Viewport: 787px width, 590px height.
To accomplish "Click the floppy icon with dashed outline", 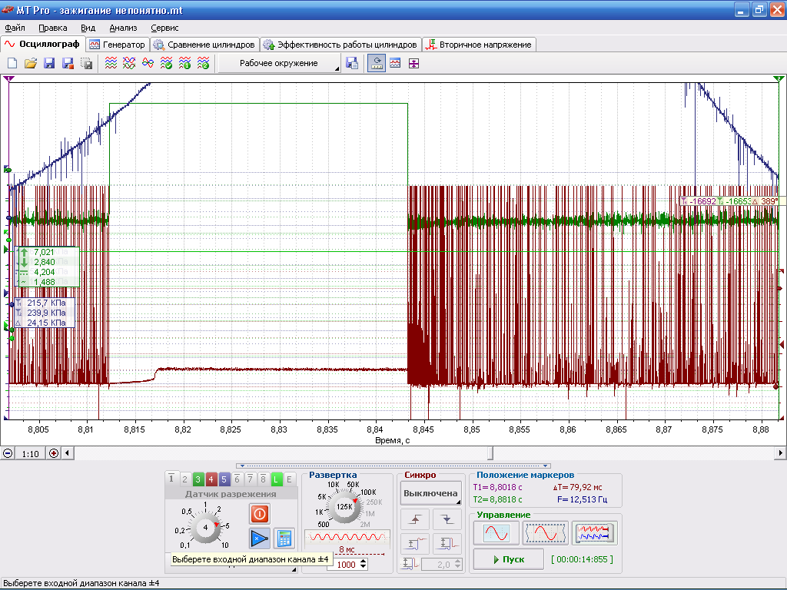I will click(86, 63).
